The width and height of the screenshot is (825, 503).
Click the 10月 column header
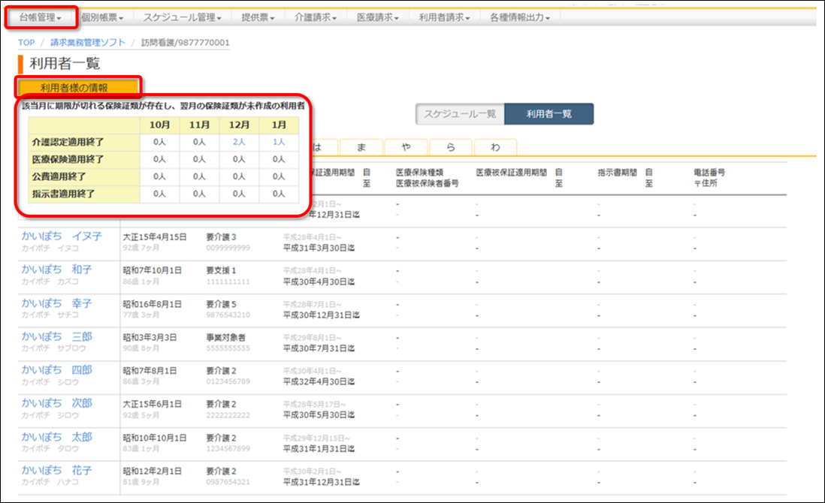point(159,125)
